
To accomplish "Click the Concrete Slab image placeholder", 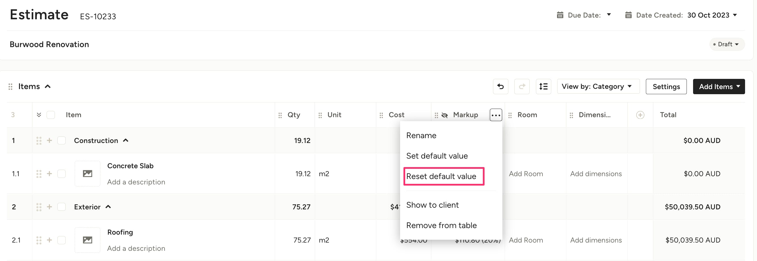I will click(x=87, y=174).
